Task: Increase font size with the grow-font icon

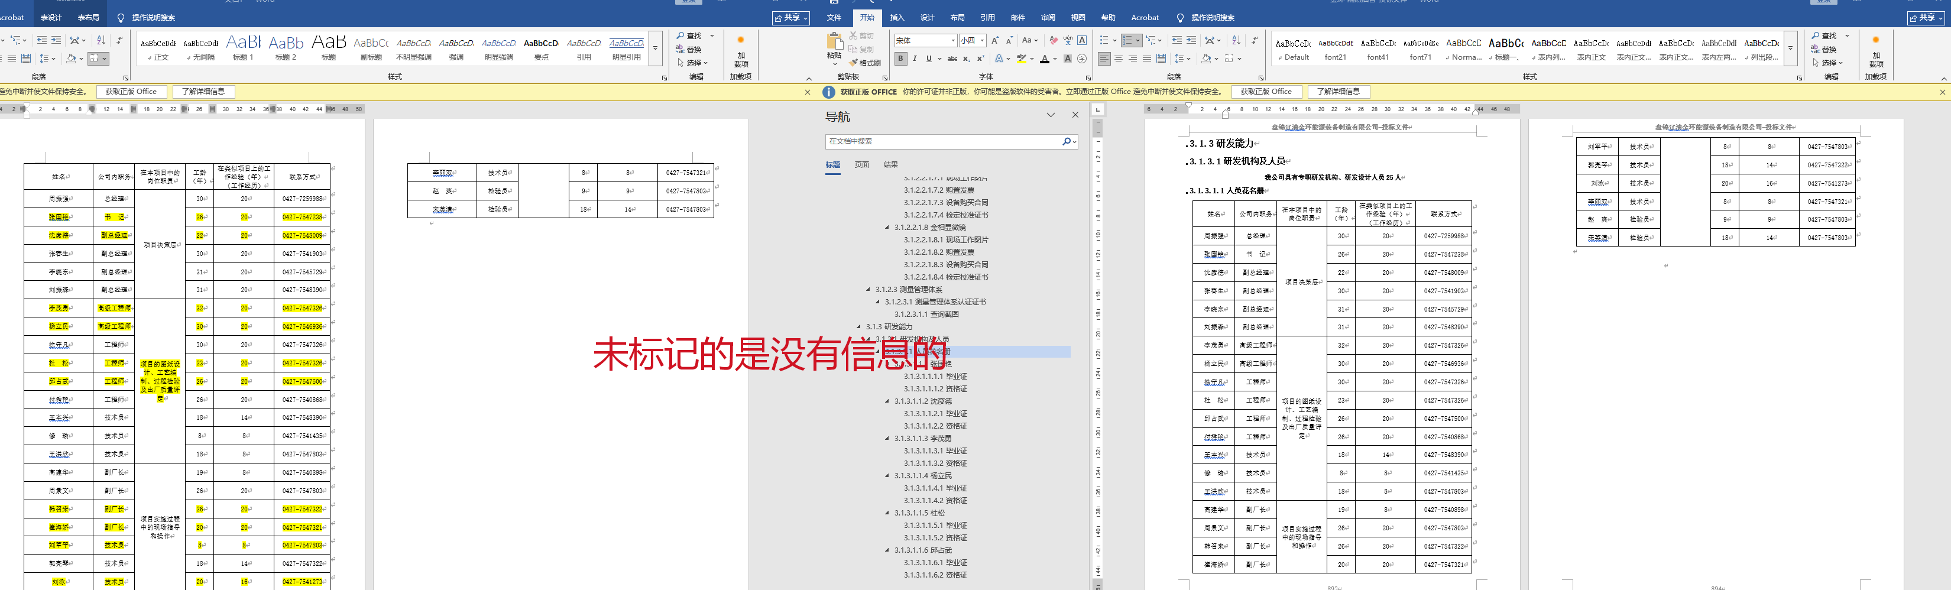Action: tap(995, 40)
